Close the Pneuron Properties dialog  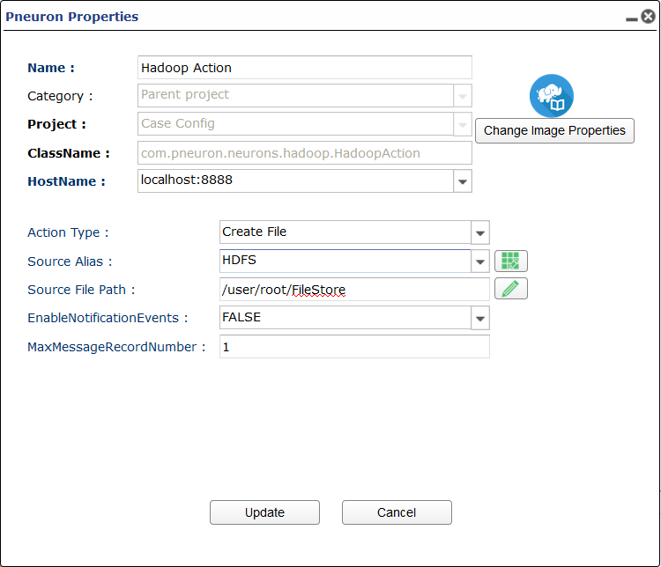(648, 17)
